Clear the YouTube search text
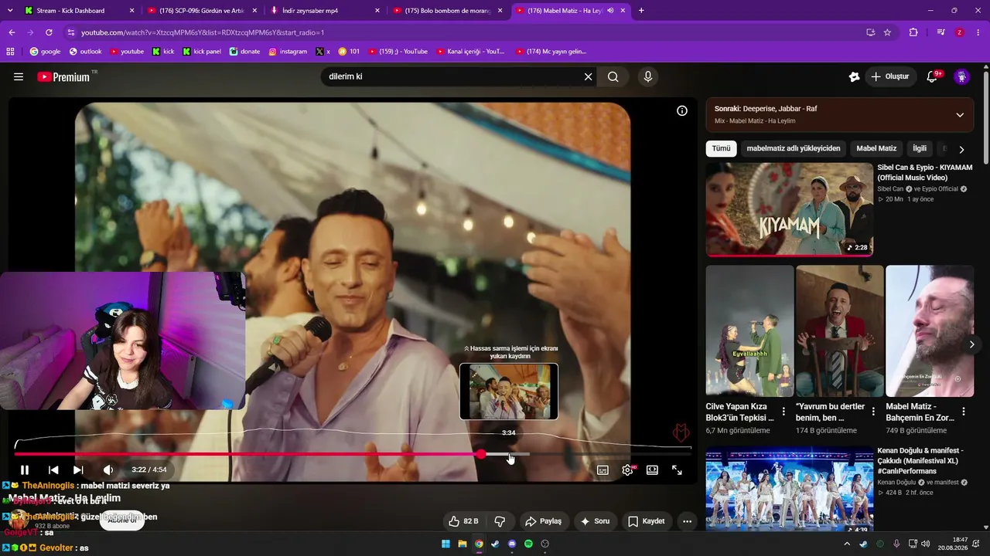Image resolution: width=990 pixels, height=556 pixels. tap(588, 76)
